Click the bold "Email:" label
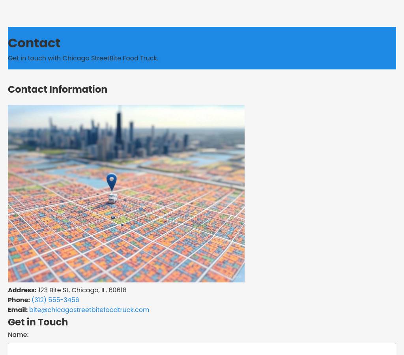The image size is (404, 355). [x=18, y=310]
